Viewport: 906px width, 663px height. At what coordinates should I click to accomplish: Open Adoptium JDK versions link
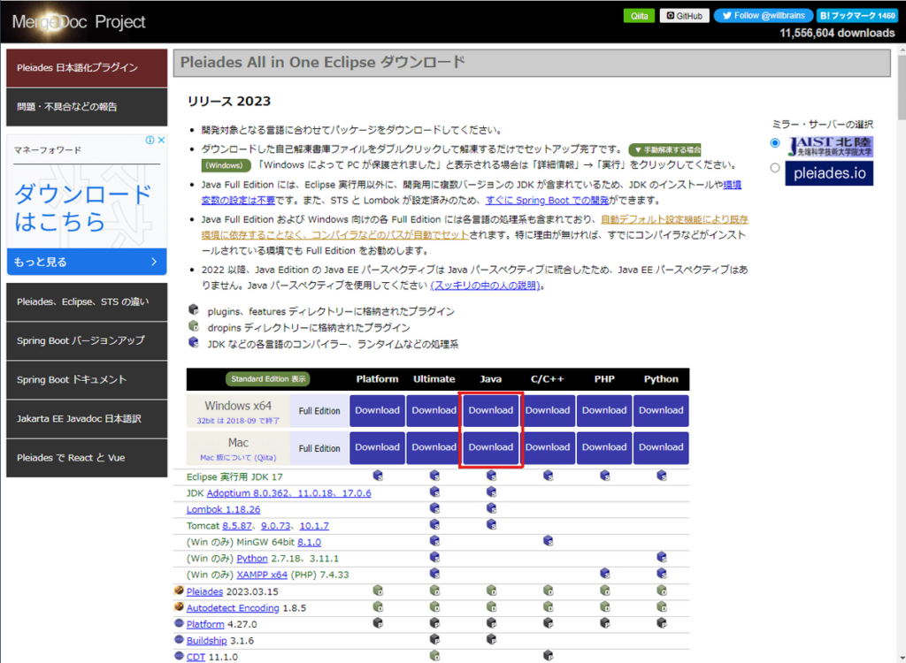pyautogui.click(x=289, y=493)
